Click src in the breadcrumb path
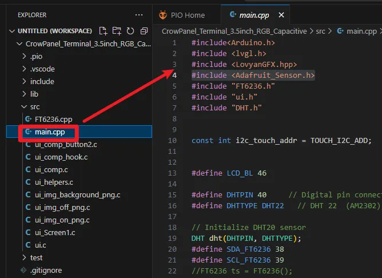The image size is (382, 278). tap(320, 31)
